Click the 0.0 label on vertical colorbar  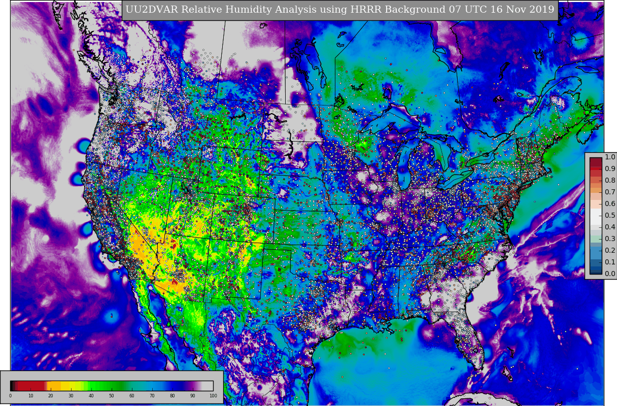[610, 274]
